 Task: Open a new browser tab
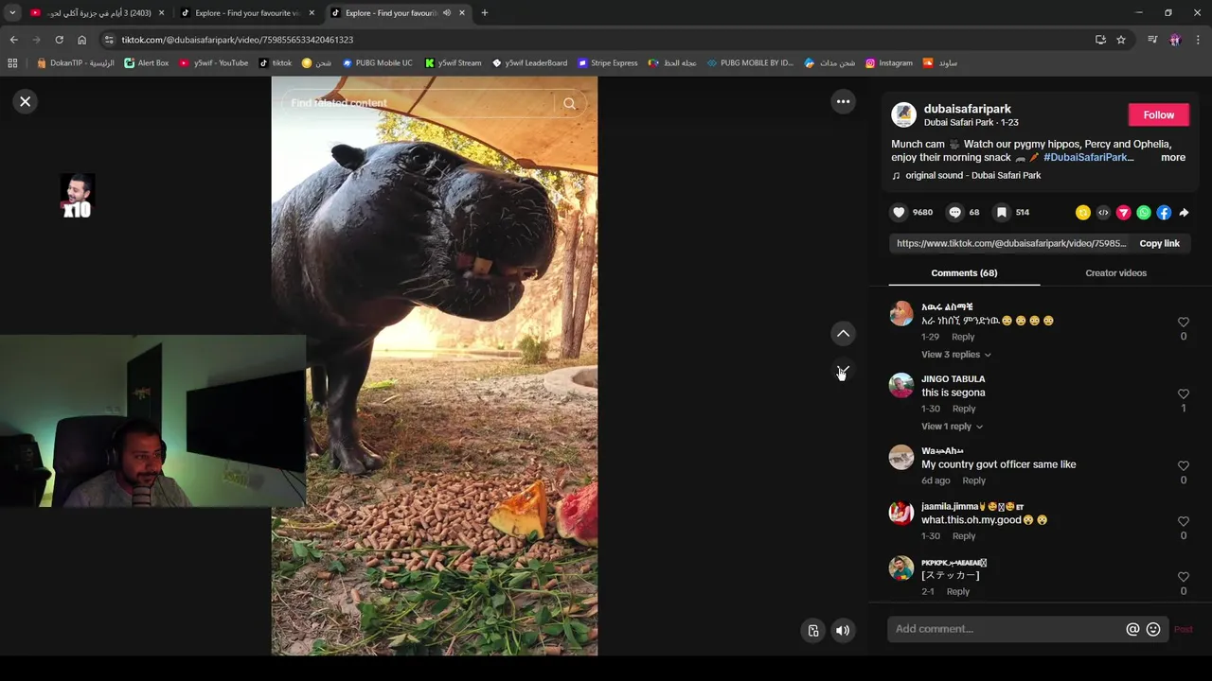click(484, 13)
